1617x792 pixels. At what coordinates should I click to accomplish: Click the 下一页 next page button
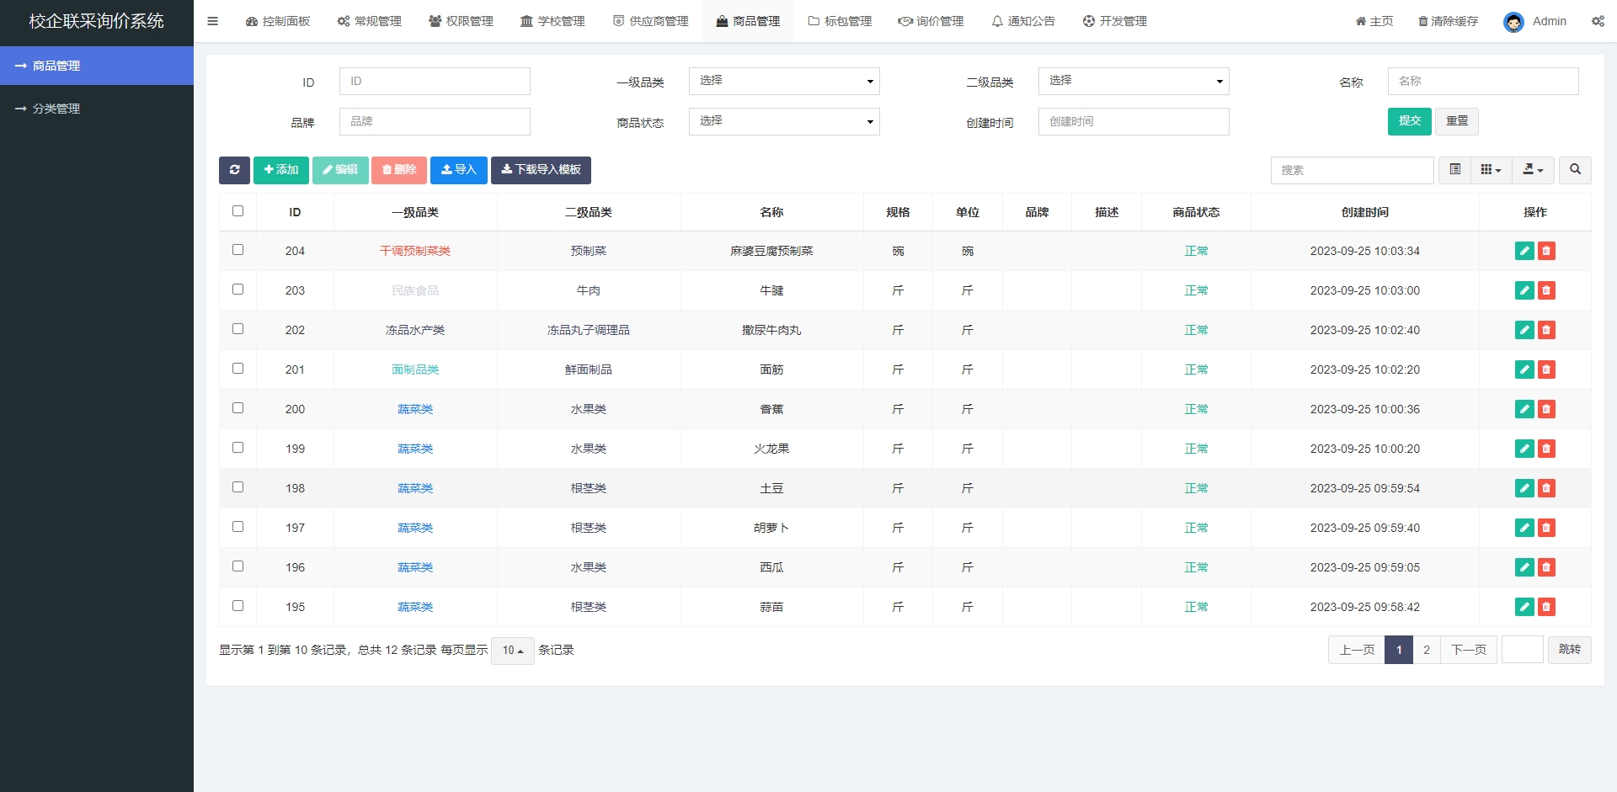[x=1469, y=650]
